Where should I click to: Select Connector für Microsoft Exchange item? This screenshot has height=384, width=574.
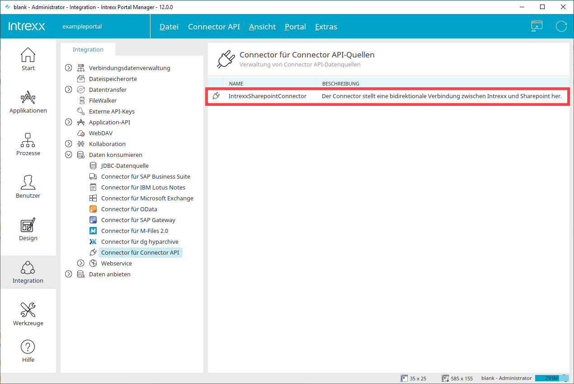click(x=147, y=198)
